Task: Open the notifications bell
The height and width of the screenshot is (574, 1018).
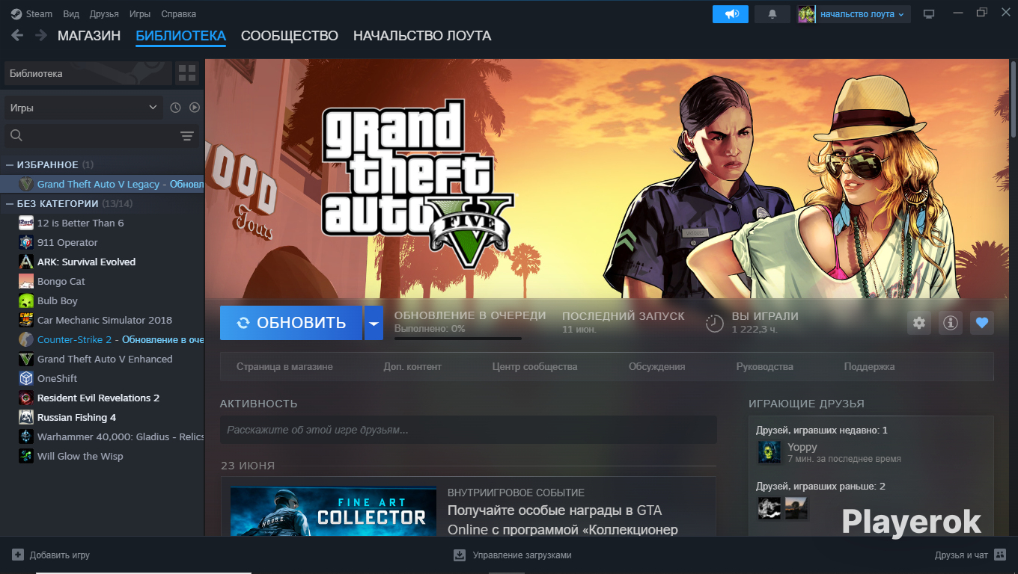Action: pyautogui.click(x=772, y=13)
